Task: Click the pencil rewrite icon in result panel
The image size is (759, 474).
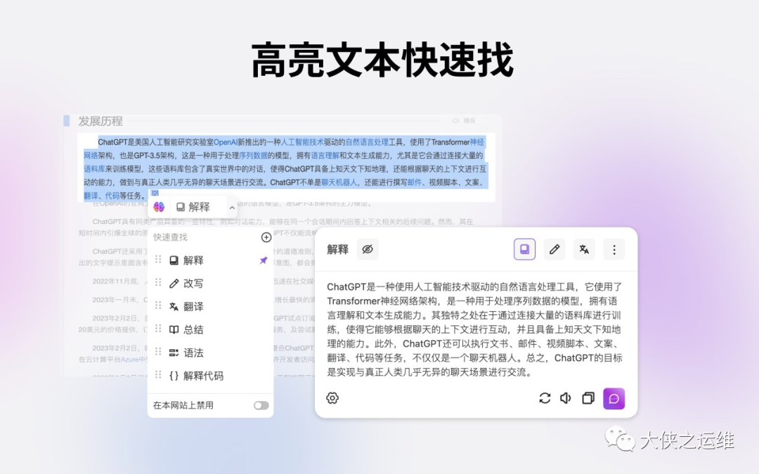Action: point(554,249)
